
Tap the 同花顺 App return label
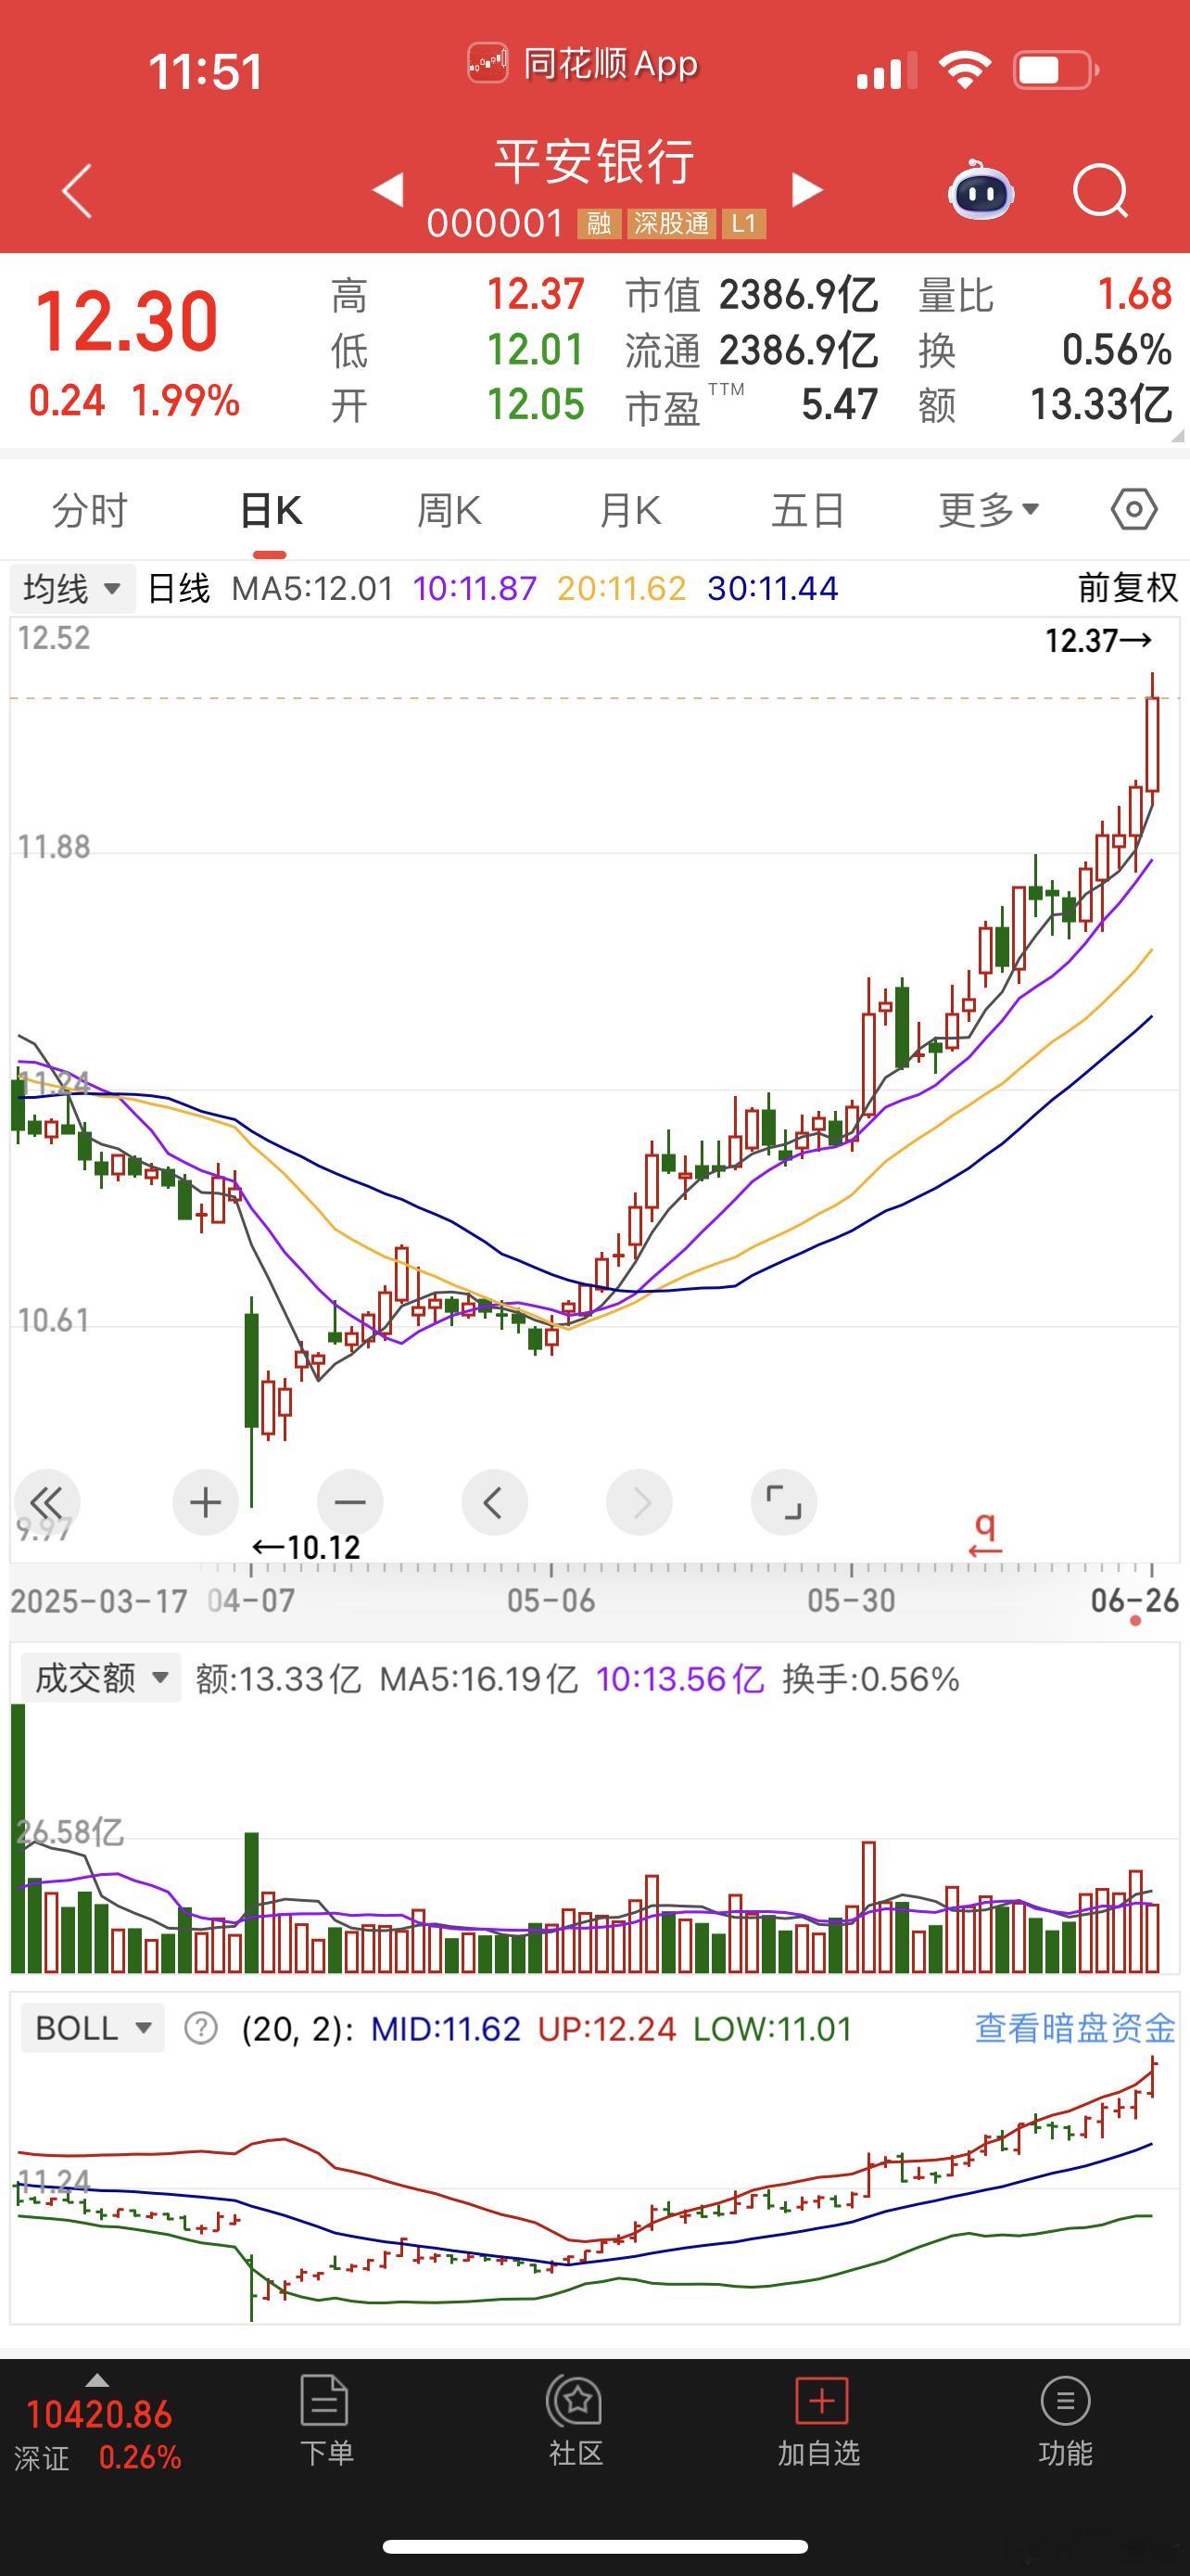tap(584, 64)
